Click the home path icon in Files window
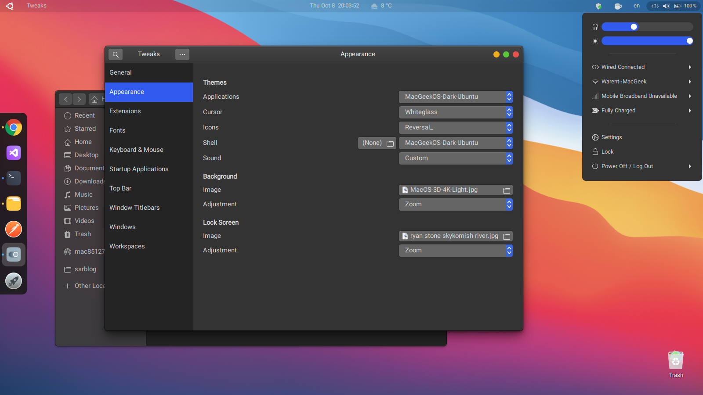703x395 pixels. 94,100
